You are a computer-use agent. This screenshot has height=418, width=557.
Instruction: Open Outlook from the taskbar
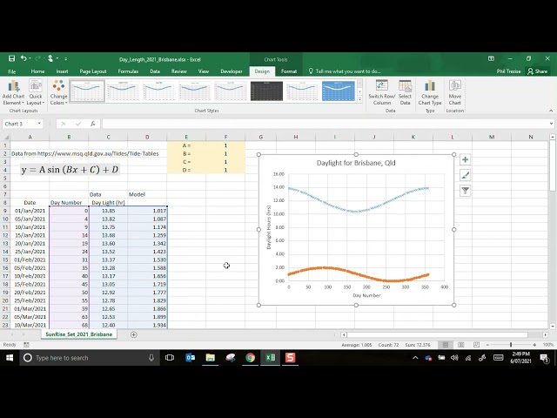click(190, 358)
